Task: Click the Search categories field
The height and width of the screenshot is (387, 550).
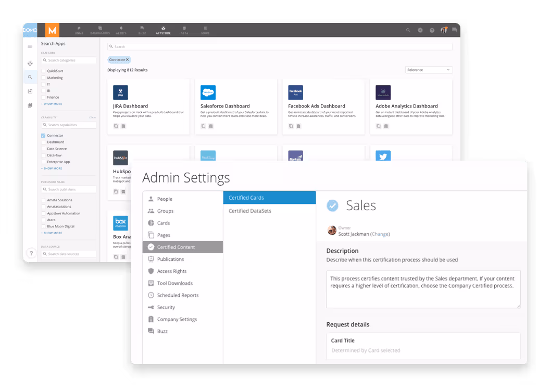Action: point(68,61)
